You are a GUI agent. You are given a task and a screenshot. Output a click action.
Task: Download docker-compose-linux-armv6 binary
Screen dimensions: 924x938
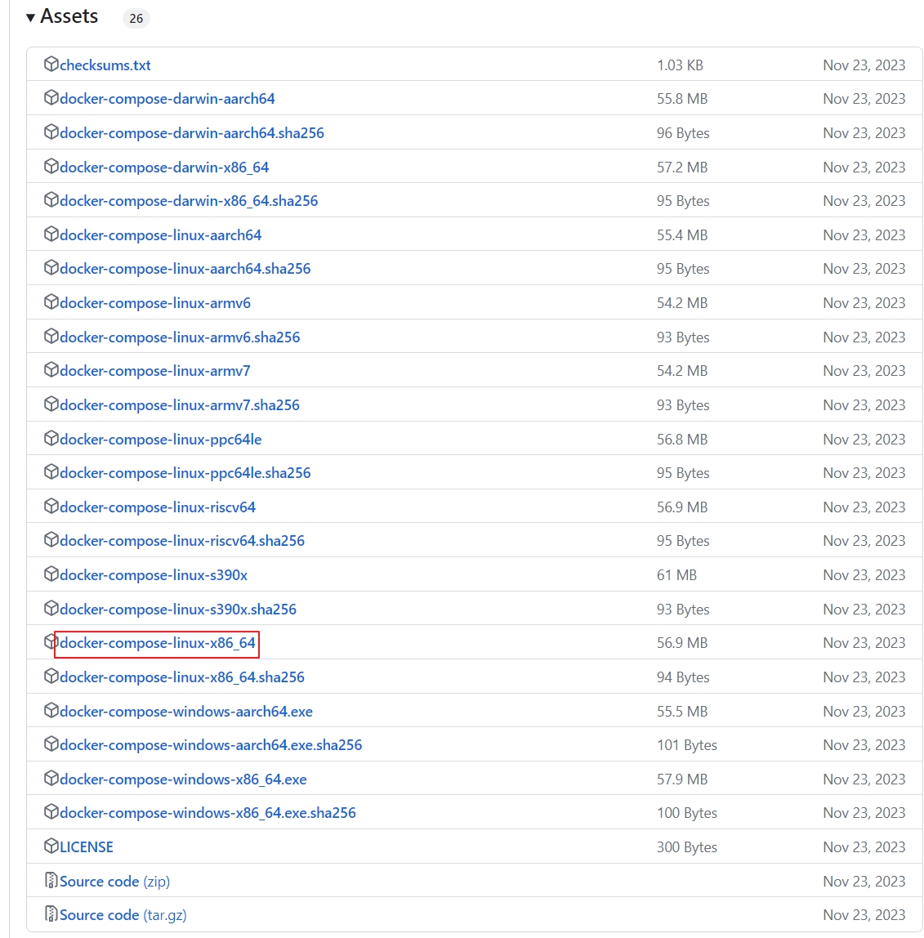coord(155,303)
